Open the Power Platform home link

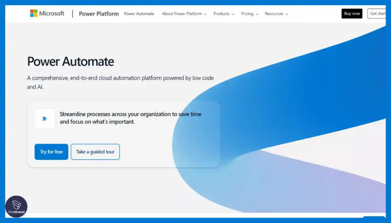click(x=99, y=14)
